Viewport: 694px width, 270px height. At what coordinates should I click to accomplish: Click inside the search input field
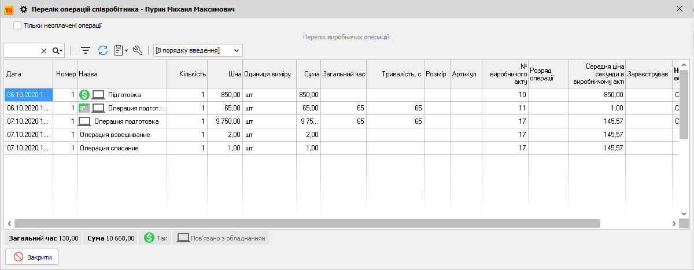21,51
